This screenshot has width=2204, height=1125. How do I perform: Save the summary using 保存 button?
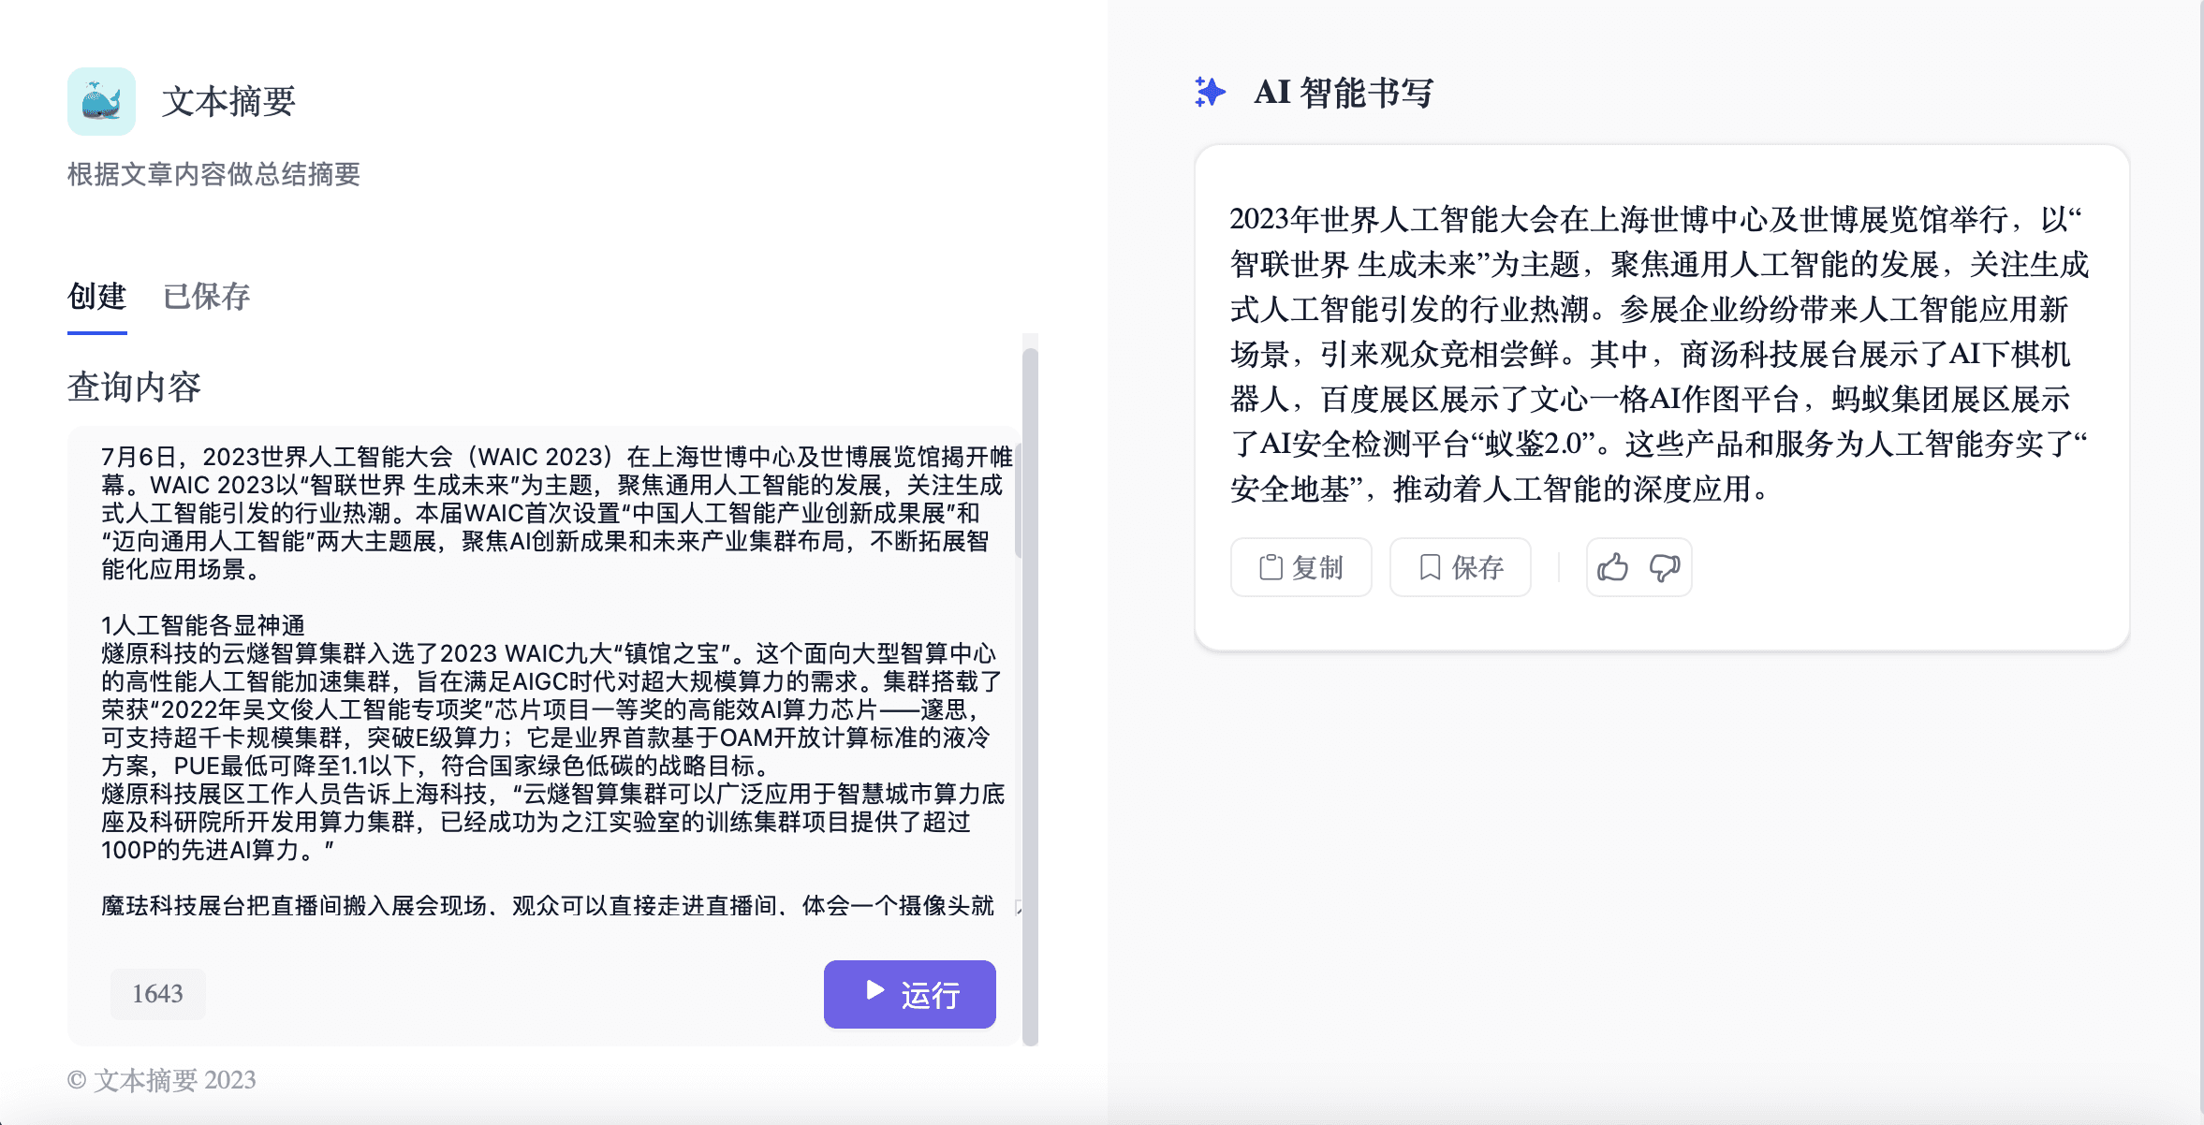coord(1460,567)
